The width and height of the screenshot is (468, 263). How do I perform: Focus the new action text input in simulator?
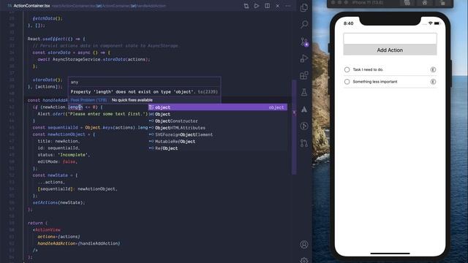390,39
